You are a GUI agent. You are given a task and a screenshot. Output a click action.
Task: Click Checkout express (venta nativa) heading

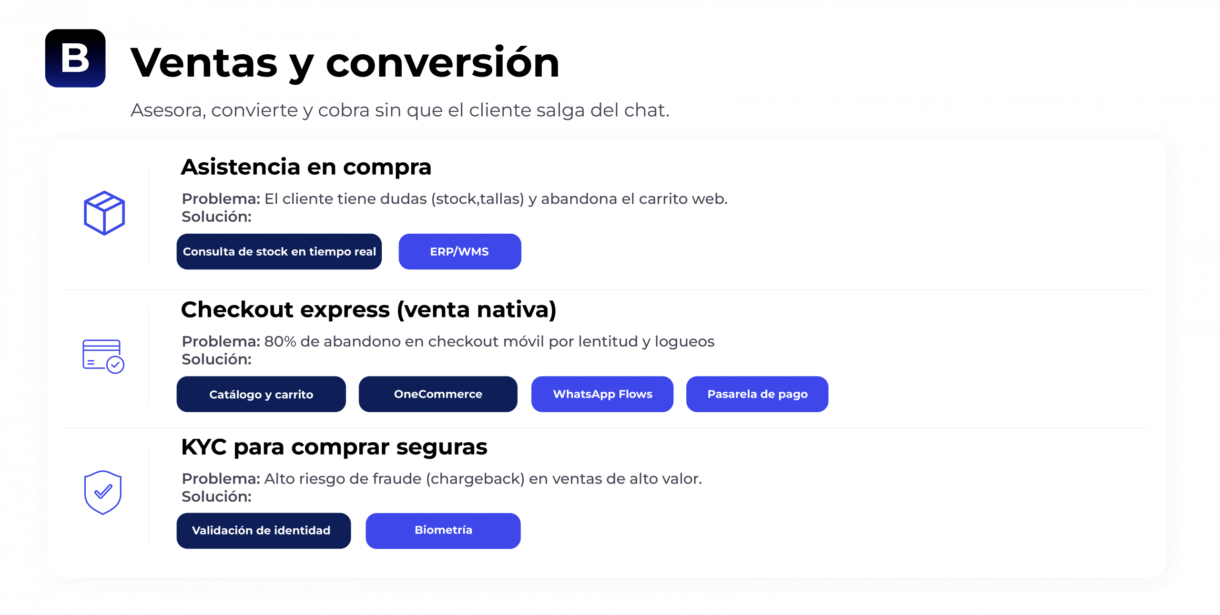click(368, 310)
